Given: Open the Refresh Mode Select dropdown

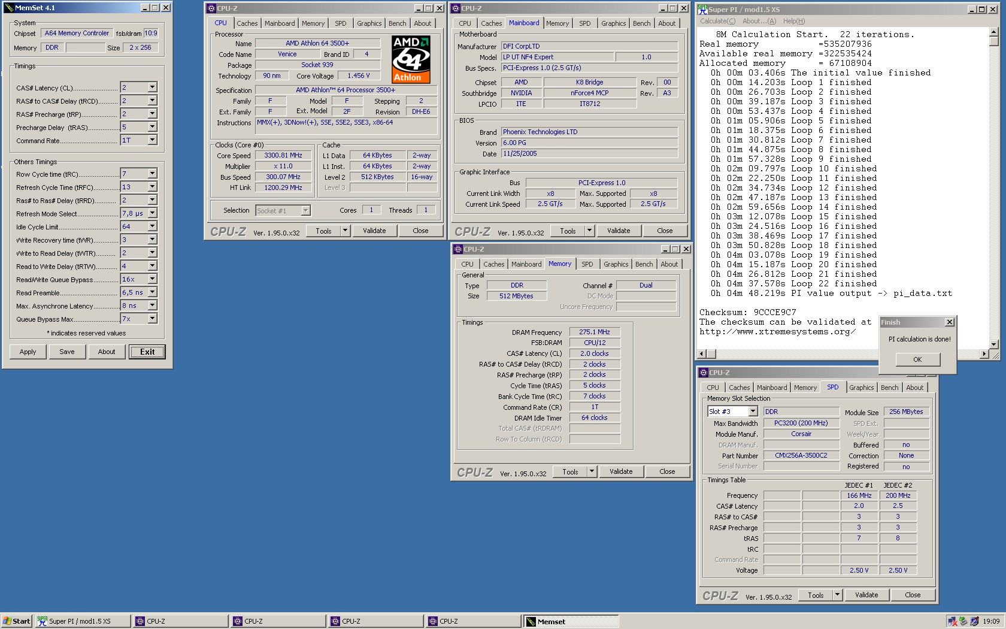Looking at the screenshot, I should coord(152,213).
